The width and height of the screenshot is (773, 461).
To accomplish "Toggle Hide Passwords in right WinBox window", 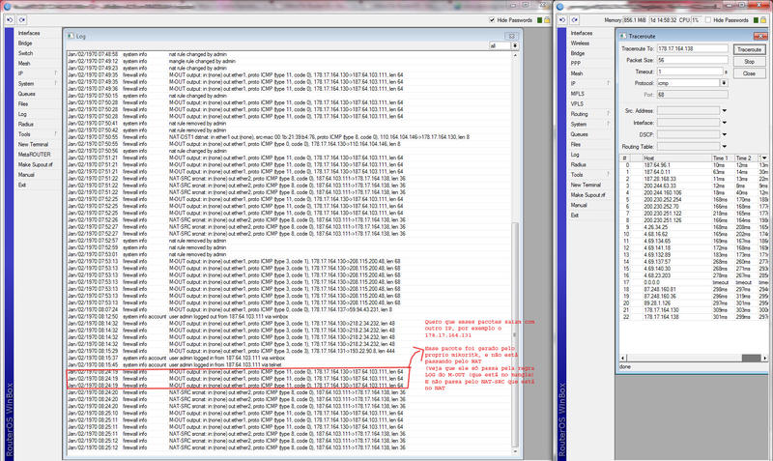I will (708, 20).
